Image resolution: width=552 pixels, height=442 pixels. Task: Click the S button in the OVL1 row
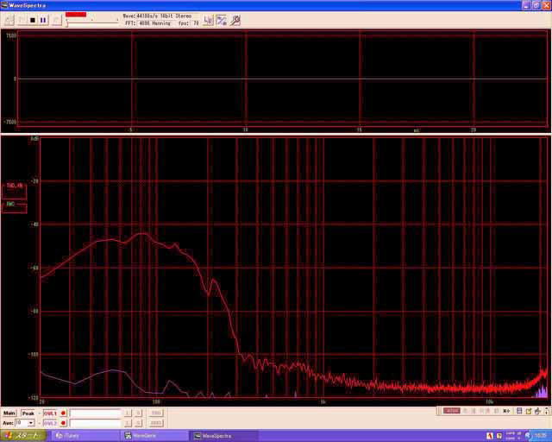click(138, 414)
